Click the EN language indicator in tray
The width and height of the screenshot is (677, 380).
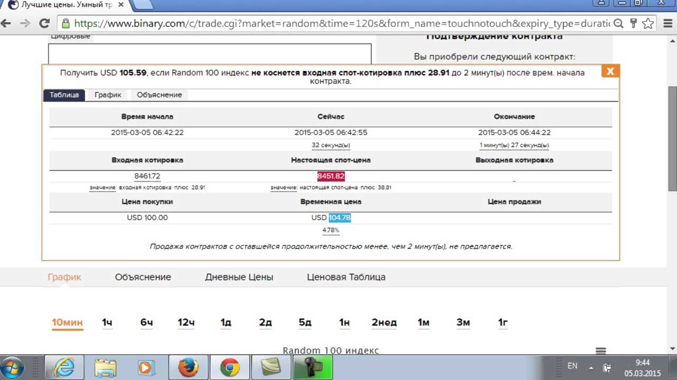coord(572,366)
